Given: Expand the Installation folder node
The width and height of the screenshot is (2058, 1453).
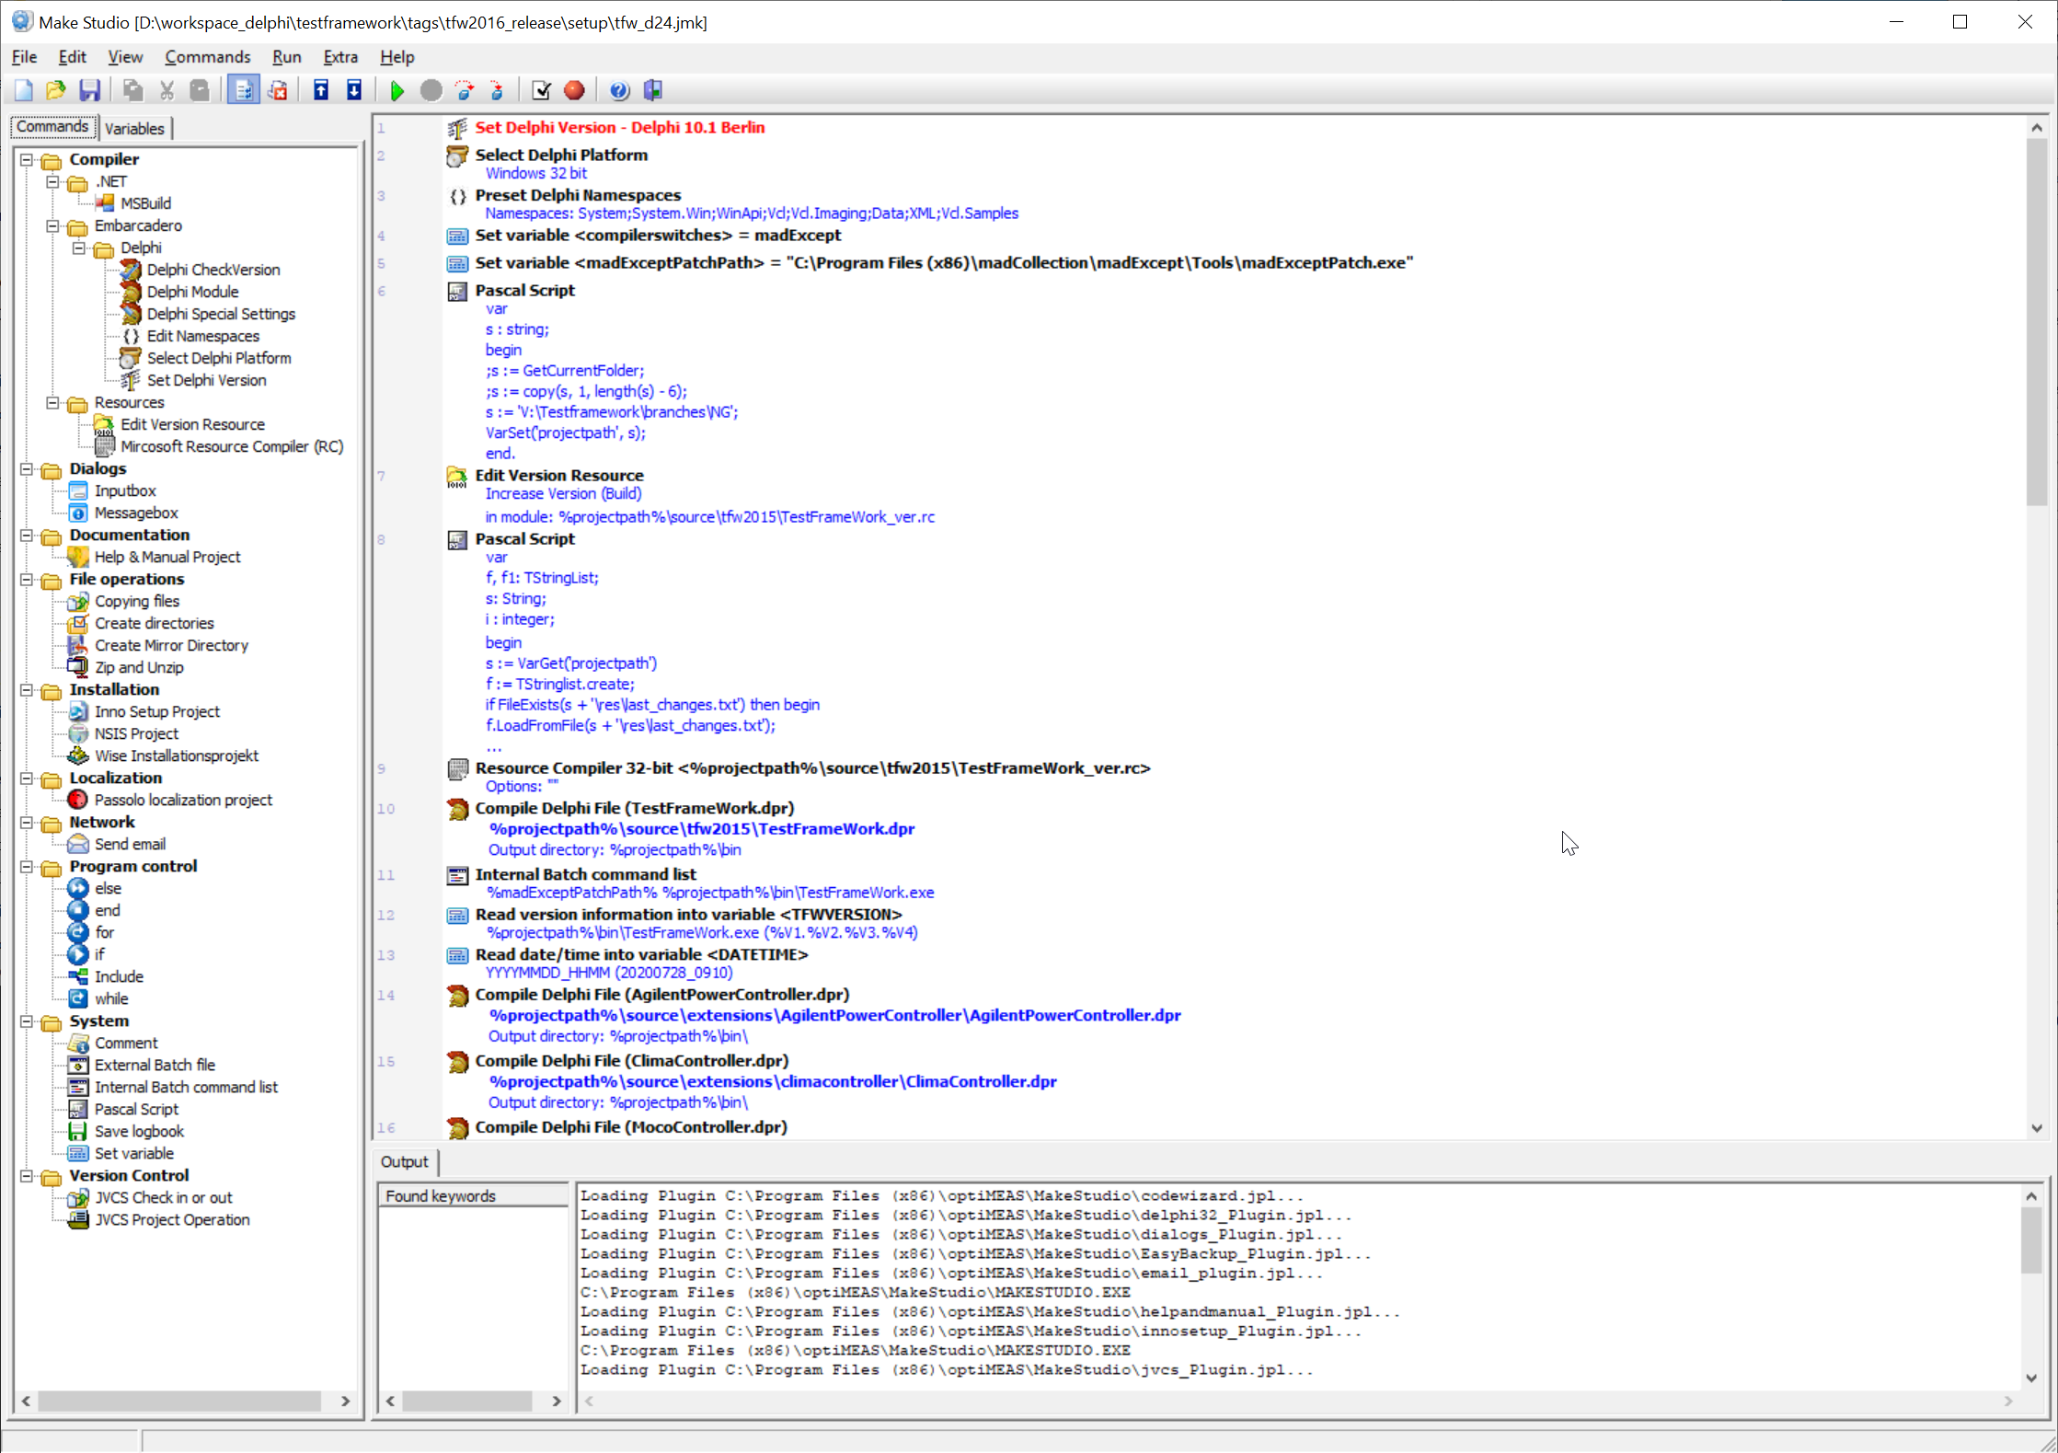Looking at the screenshot, I should [27, 689].
